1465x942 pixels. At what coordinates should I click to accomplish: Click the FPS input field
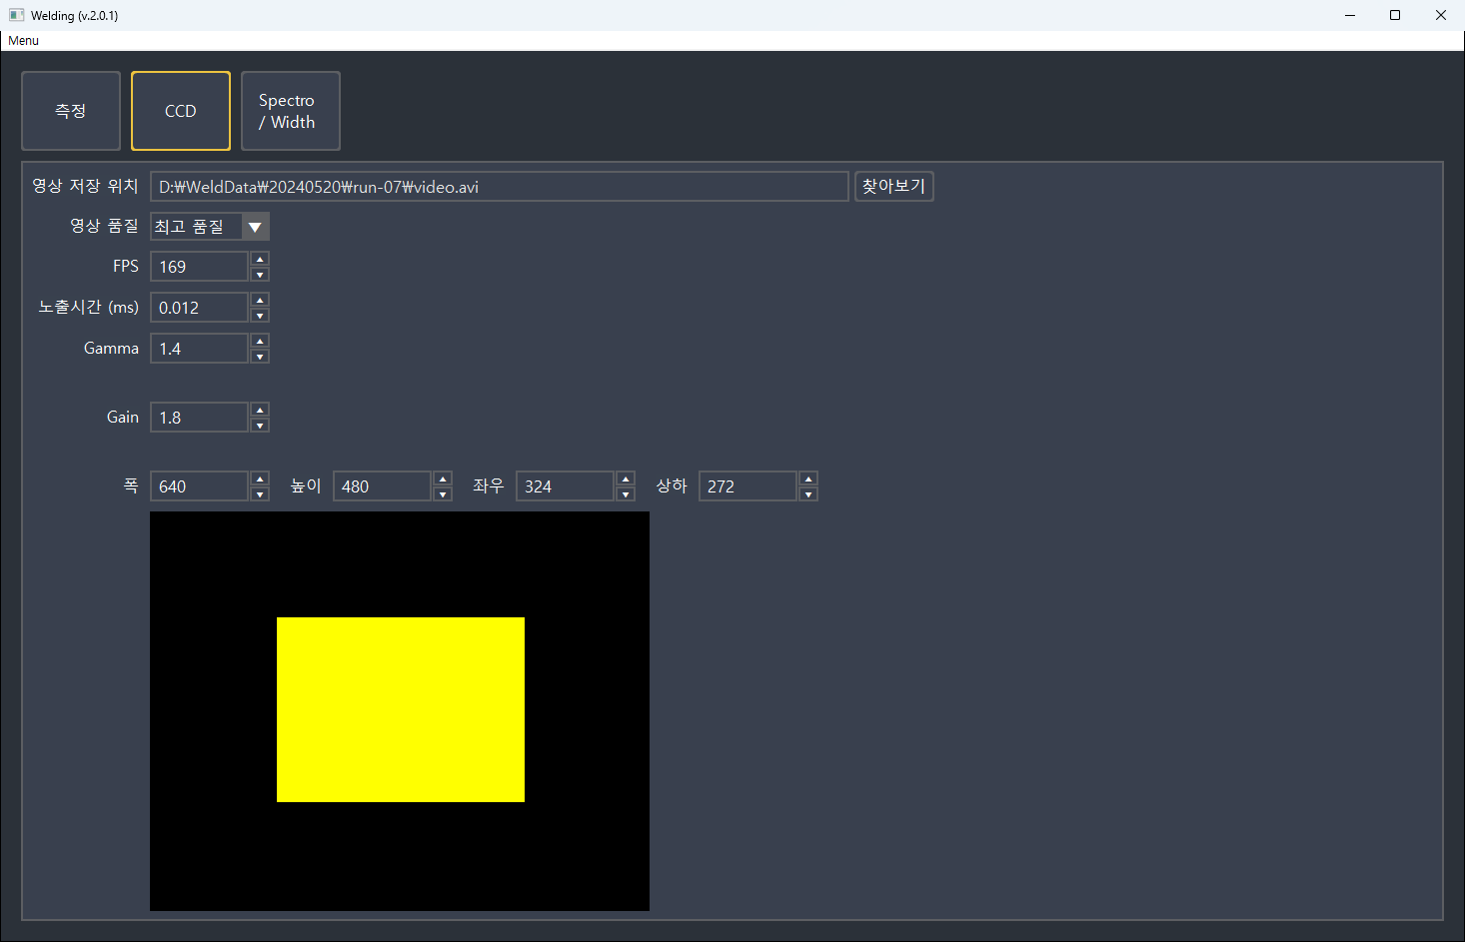pos(199,267)
